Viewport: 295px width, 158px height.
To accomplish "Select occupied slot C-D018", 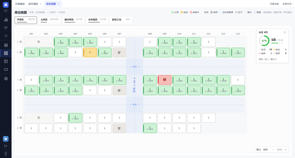I will [x=119, y=80].
